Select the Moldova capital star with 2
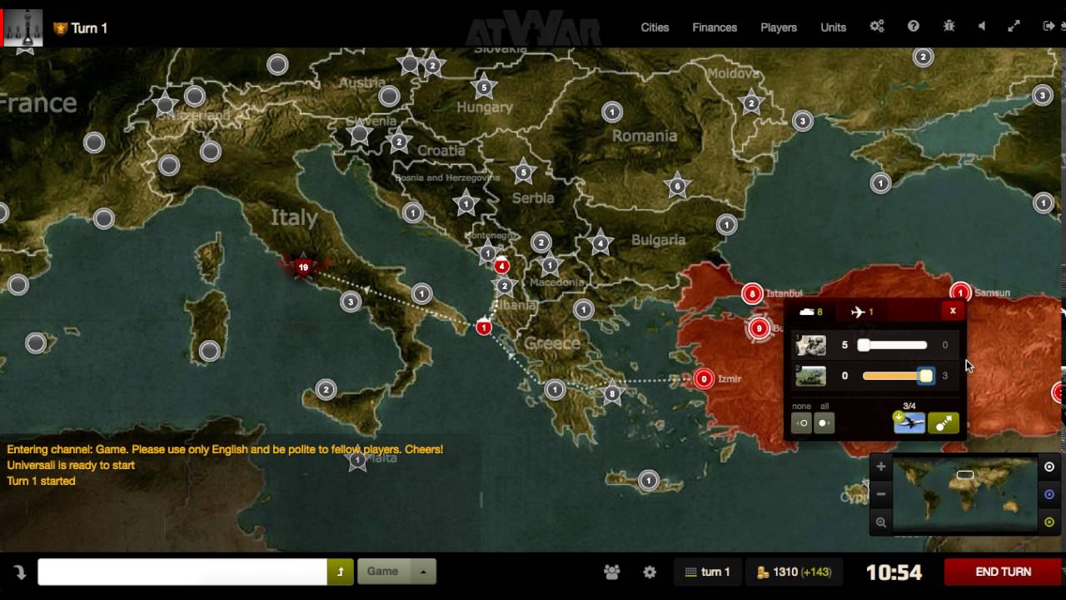 [751, 103]
